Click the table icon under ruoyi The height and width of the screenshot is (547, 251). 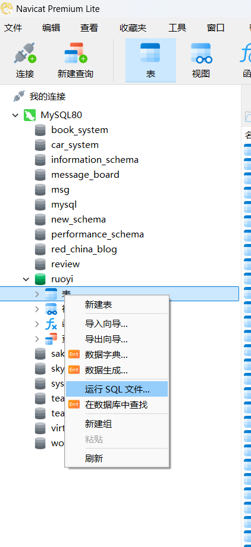click(x=51, y=294)
